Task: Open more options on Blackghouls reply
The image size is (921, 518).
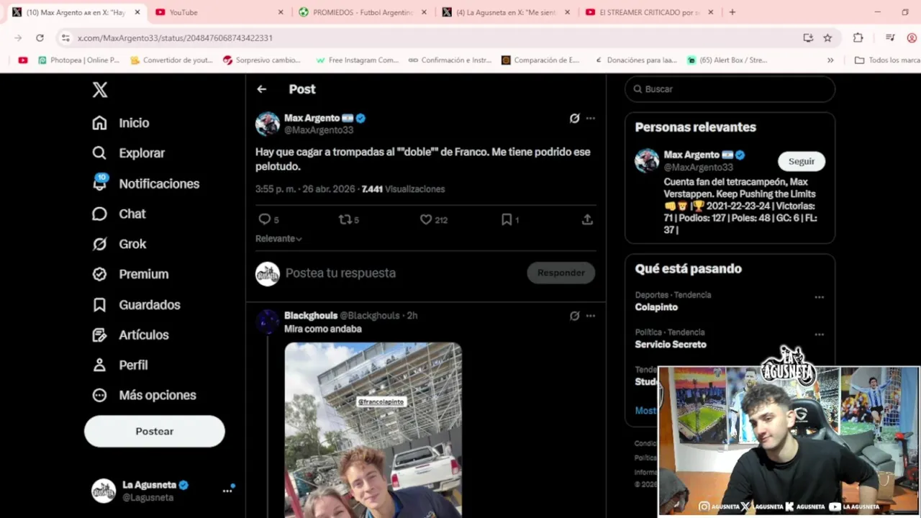Action: (591, 315)
